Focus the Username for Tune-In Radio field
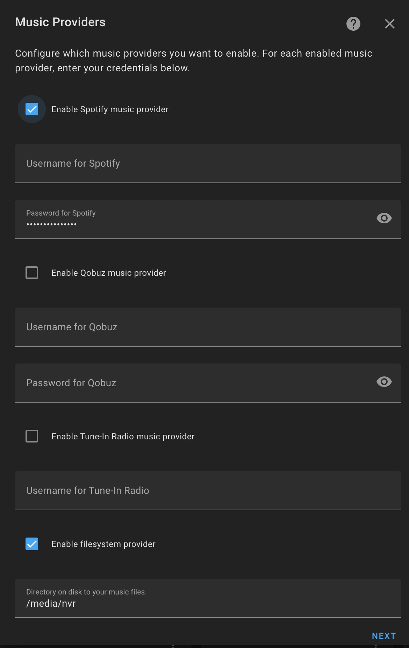This screenshot has width=409, height=648. pos(208,491)
